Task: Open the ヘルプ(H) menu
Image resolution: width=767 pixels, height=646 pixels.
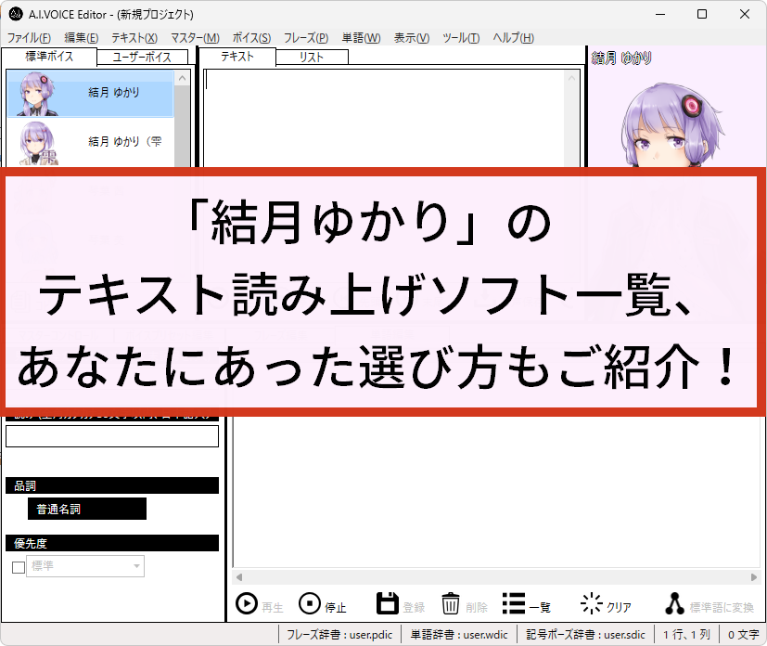Action: tap(513, 38)
